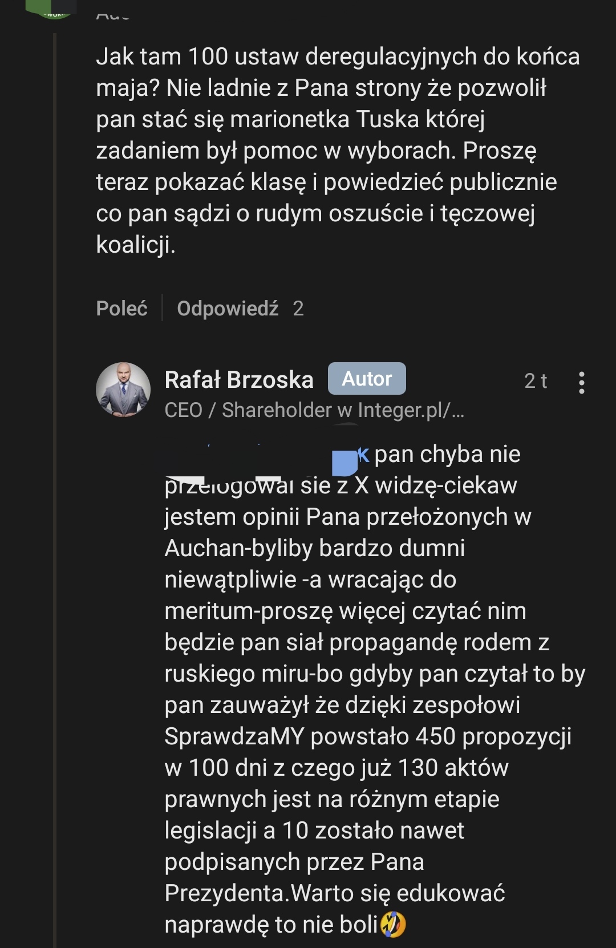Click the word SprawdzaMY in the reply
The height and width of the screenshot is (948, 616).
tap(234, 736)
